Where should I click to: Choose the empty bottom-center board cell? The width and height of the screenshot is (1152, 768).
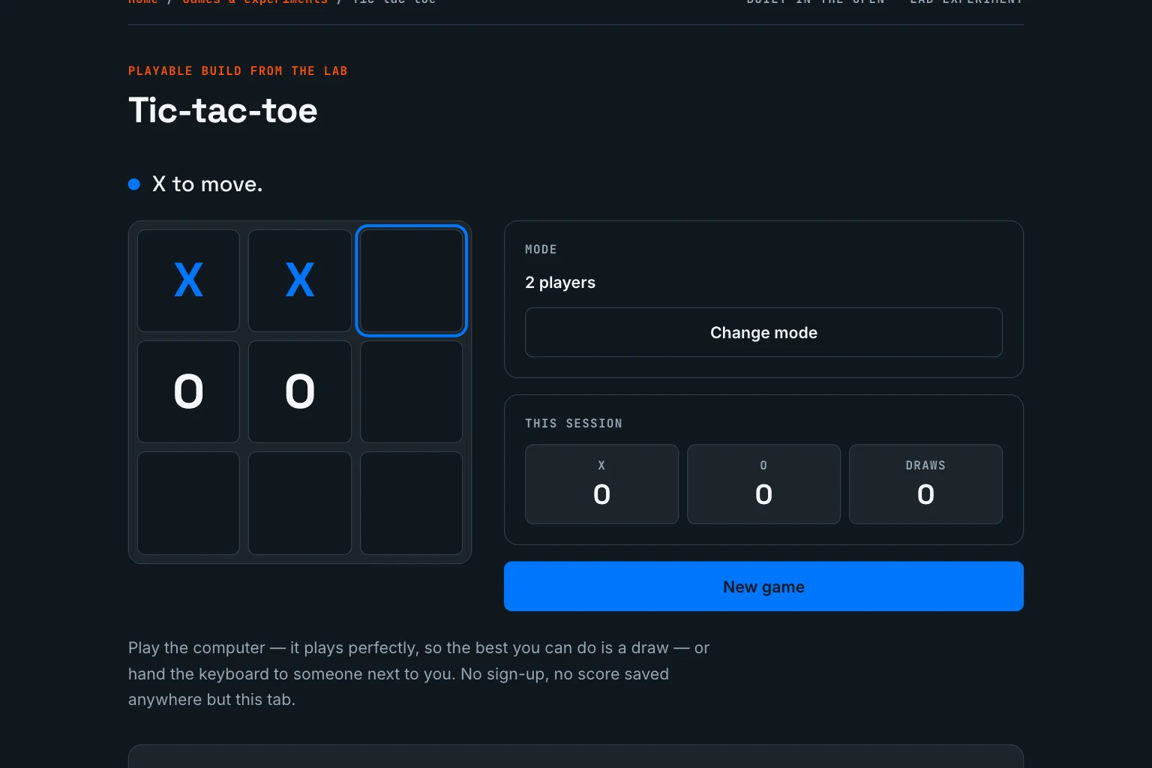pyautogui.click(x=300, y=503)
